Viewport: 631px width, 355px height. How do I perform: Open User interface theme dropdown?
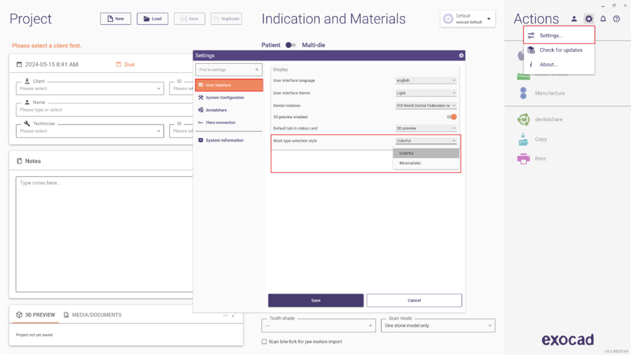[426, 93]
